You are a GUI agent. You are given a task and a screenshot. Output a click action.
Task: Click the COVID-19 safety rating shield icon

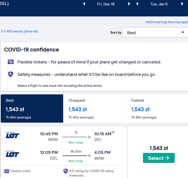click(x=65, y=171)
